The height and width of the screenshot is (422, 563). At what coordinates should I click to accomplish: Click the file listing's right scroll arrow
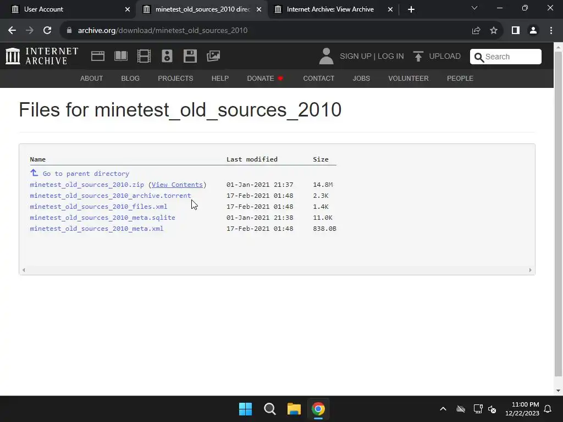pos(531,270)
